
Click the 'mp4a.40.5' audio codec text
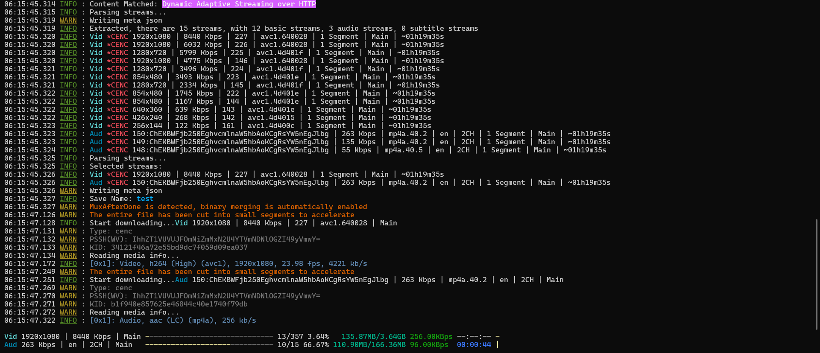click(x=404, y=150)
